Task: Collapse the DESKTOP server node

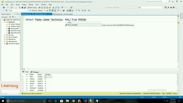Action: [x=3, y=20]
